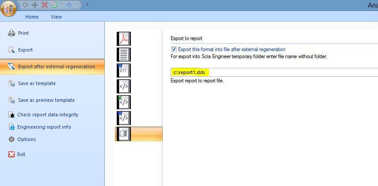
Task: Click the red X delete icon in toolbar
Action: pos(44,4)
